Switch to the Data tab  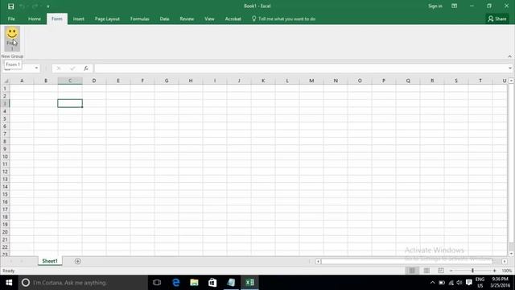click(164, 19)
